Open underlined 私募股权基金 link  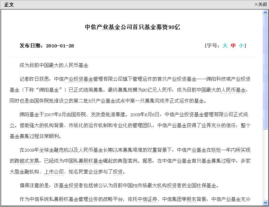89,161
